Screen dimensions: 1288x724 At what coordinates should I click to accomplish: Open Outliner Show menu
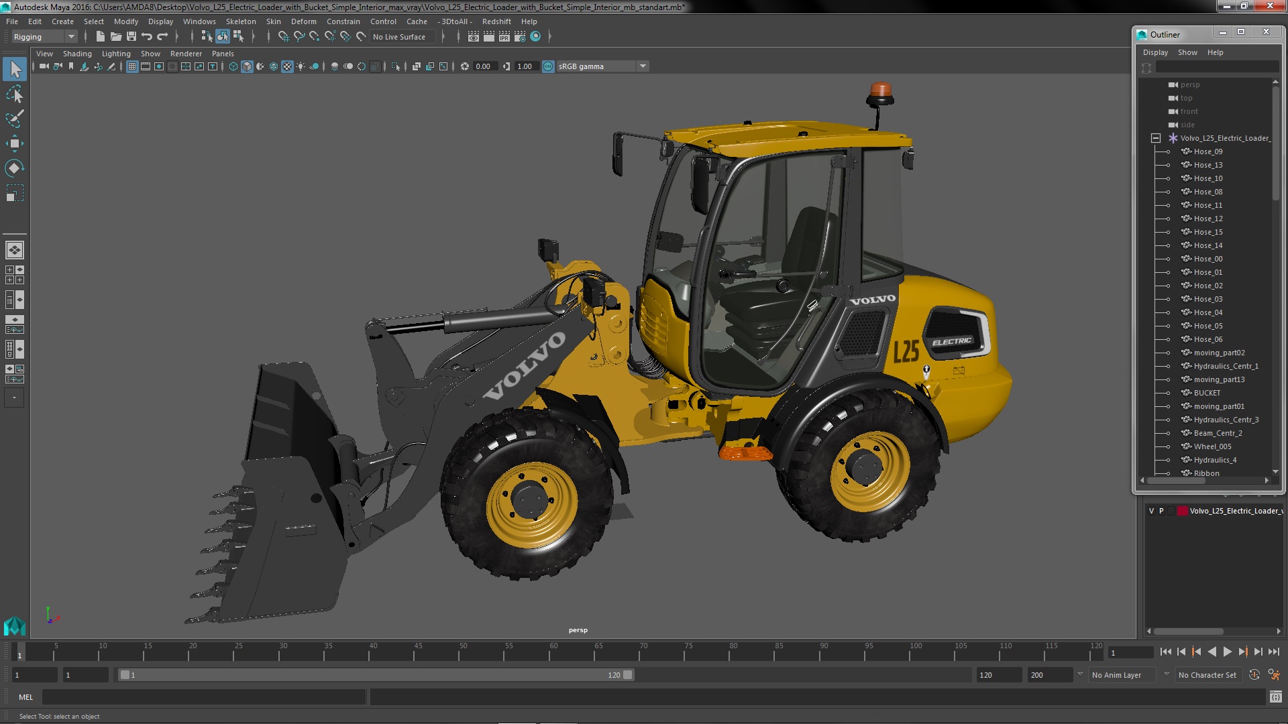point(1187,52)
